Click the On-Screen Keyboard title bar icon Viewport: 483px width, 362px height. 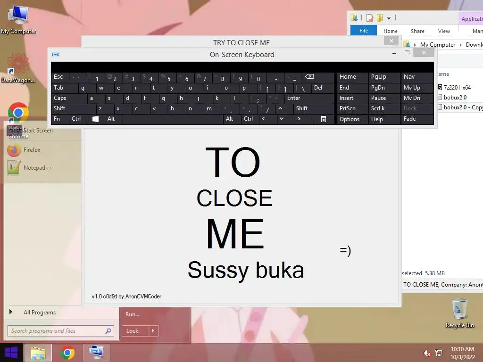[56, 55]
